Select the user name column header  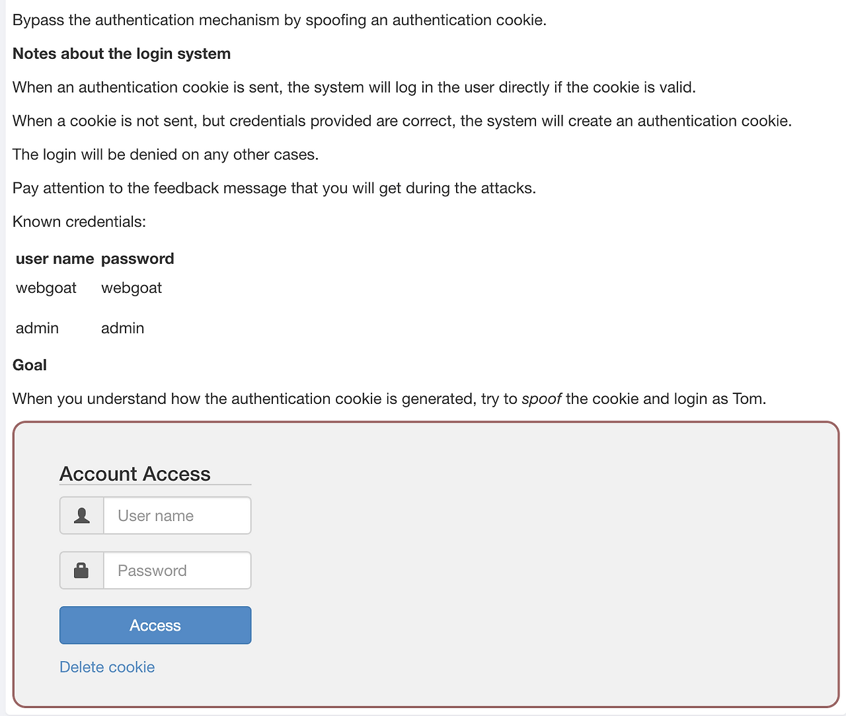(x=55, y=259)
